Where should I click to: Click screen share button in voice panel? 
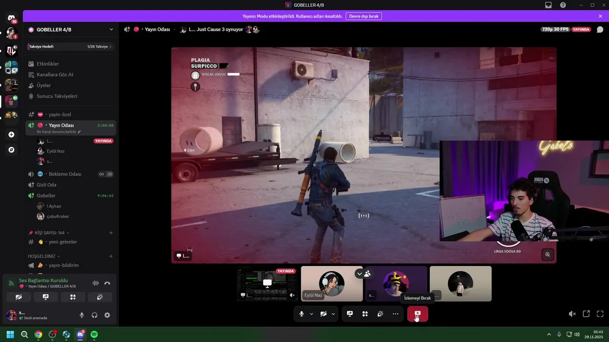(x=46, y=297)
